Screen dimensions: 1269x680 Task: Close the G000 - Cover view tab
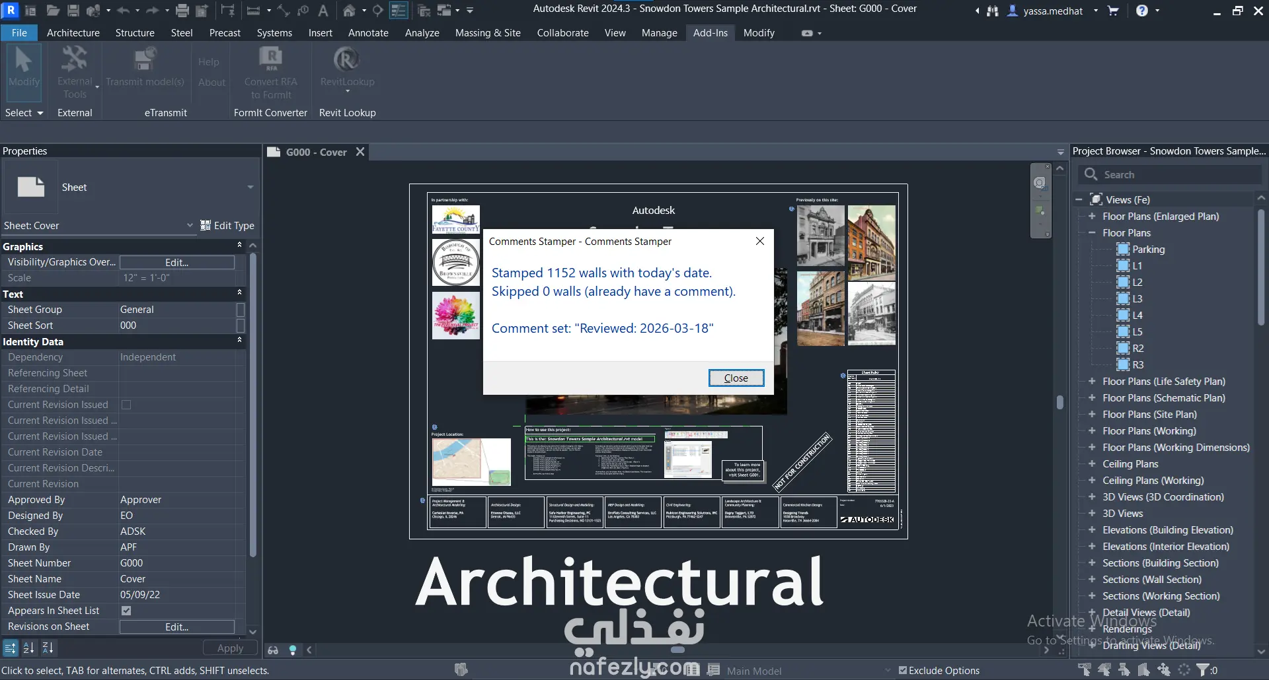pos(360,152)
